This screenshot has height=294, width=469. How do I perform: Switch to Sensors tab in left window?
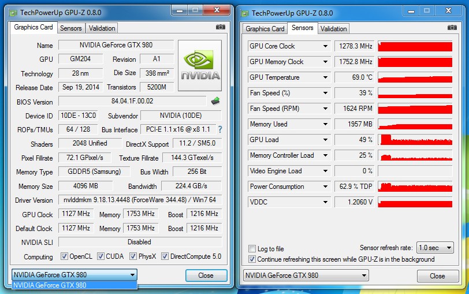[71, 28]
